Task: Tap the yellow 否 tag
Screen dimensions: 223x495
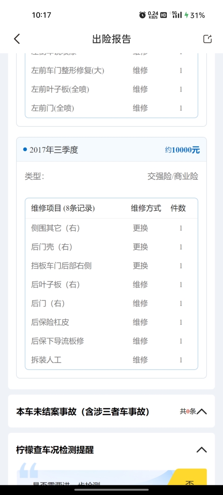Action: (x=189, y=480)
